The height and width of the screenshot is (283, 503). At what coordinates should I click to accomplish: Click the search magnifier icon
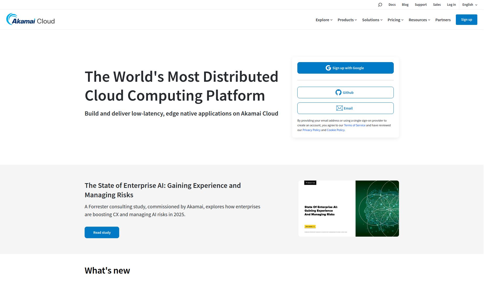[380, 5]
